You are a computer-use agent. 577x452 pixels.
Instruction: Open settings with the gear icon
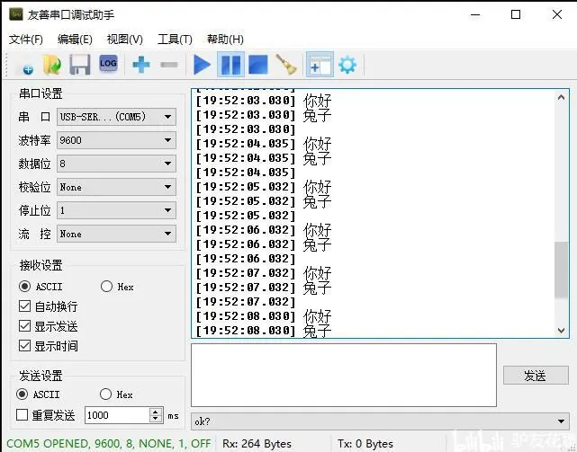(x=347, y=65)
